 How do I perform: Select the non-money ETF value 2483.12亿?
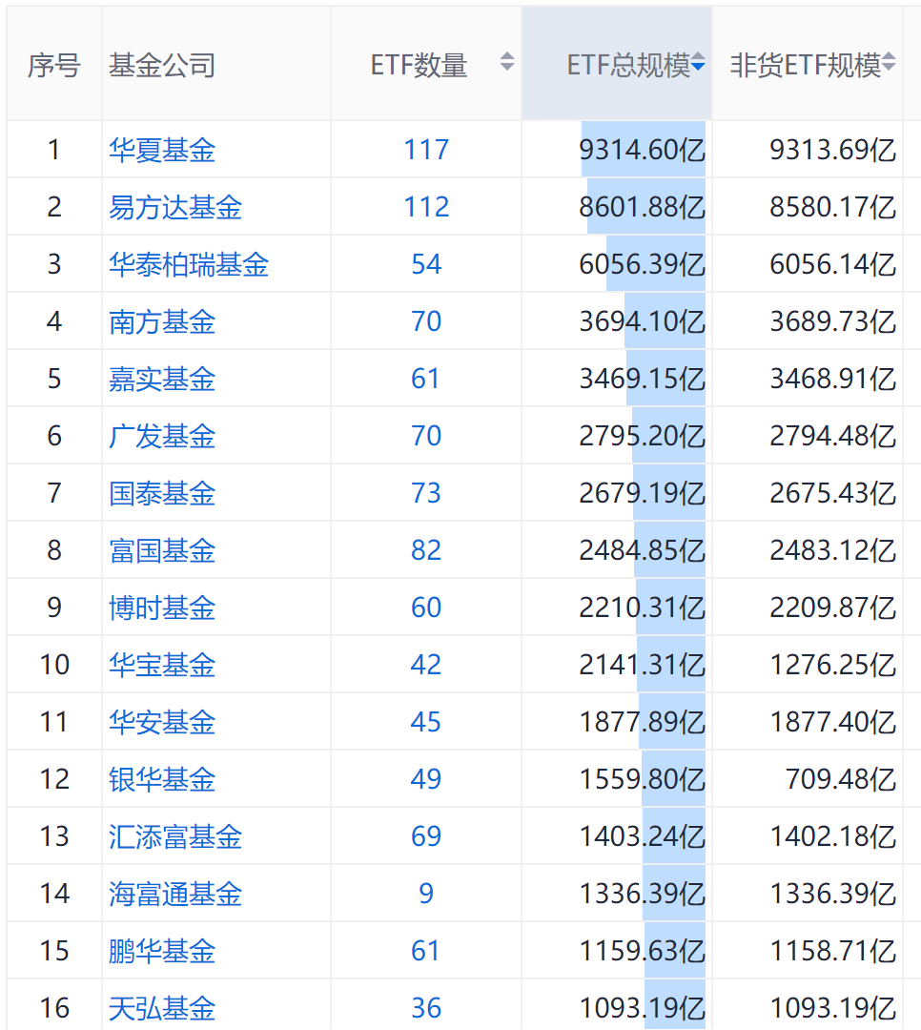833,550
